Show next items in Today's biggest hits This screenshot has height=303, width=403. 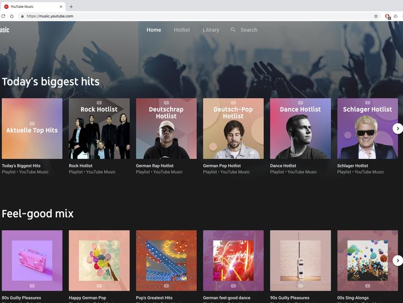click(x=397, y=128)
